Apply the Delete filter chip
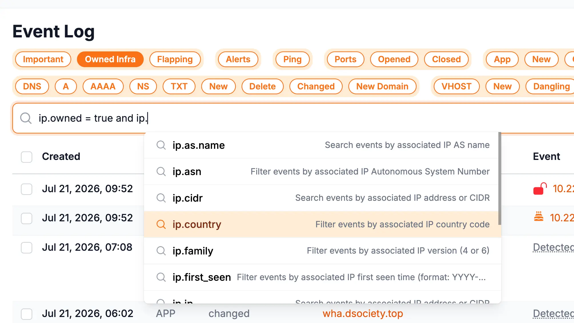The height and width of the screenshot is (323, 574). pos(262,86)
